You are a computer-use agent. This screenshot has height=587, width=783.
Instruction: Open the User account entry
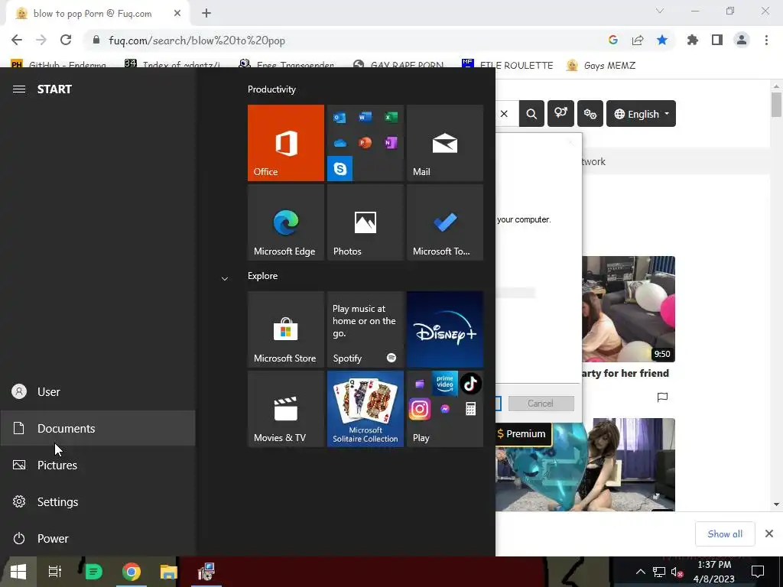[98, 392]
